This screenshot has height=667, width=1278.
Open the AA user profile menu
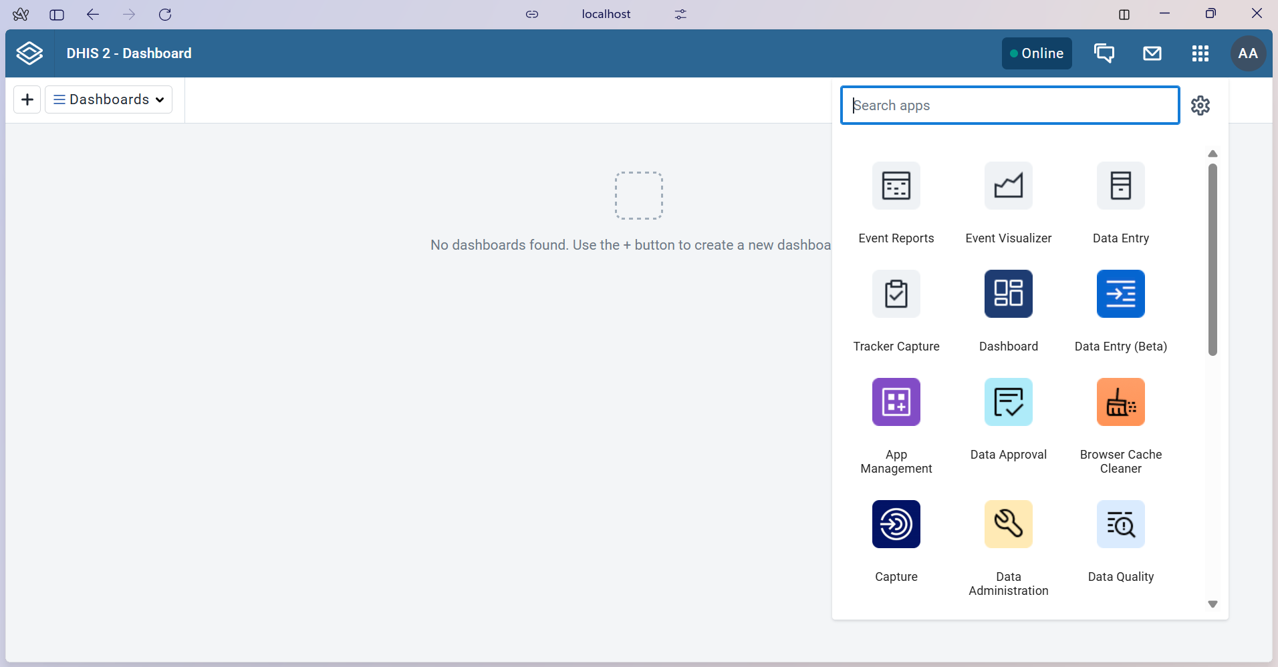[x=1248, y=53]
